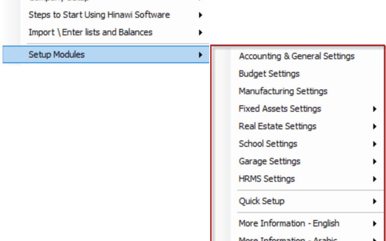Expand arrow beside HRMS Settings
Image resolution: width=386 pixels, height=241 pixels.
point(375,179)
